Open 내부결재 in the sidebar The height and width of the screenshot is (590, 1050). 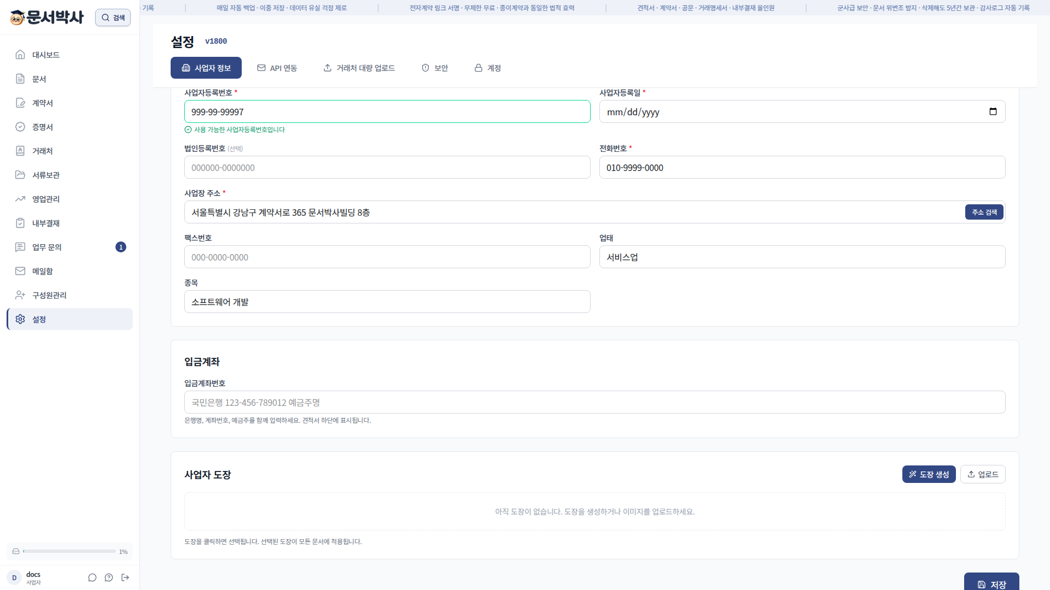point(69,223)
